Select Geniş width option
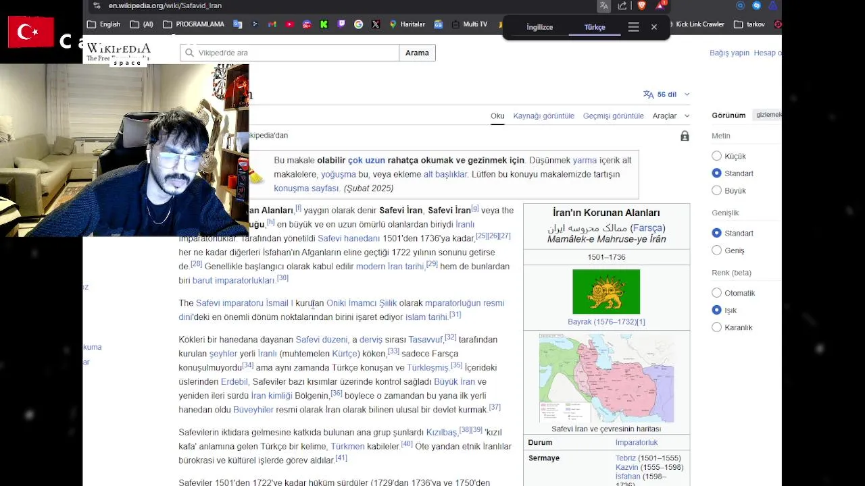This screenshot has width=865, height=486. click(717, 250)
